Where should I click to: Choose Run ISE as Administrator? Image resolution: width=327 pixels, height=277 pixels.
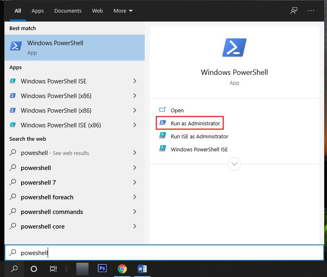point(194,136)
